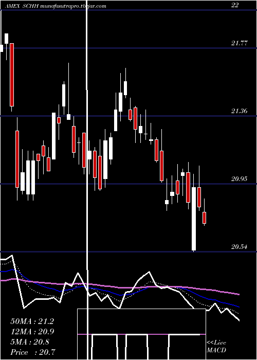Image resolution: width=257 pixels, height=360 pixels.
Task: Click the 5MA : 20.8 readout
Action: (x=30, y=342)
